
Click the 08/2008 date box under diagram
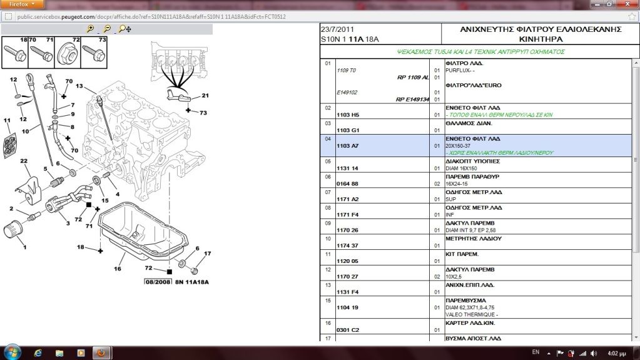tap(158, 282)
